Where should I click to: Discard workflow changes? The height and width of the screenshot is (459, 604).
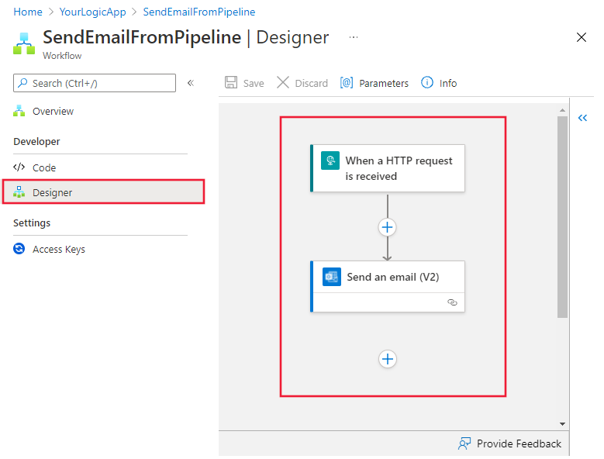pyautogui.click(x=302, y=83)
